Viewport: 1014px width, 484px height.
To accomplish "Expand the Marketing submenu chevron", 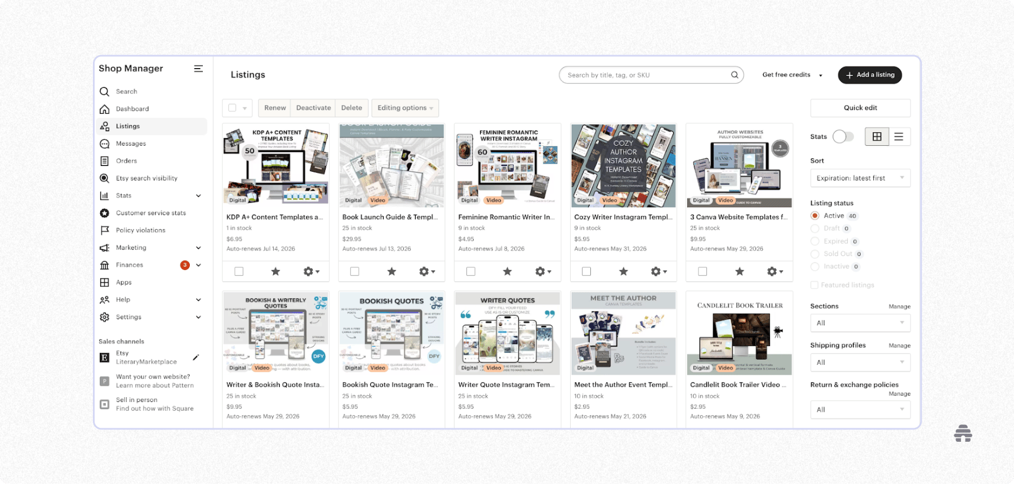I will [198, 248].
